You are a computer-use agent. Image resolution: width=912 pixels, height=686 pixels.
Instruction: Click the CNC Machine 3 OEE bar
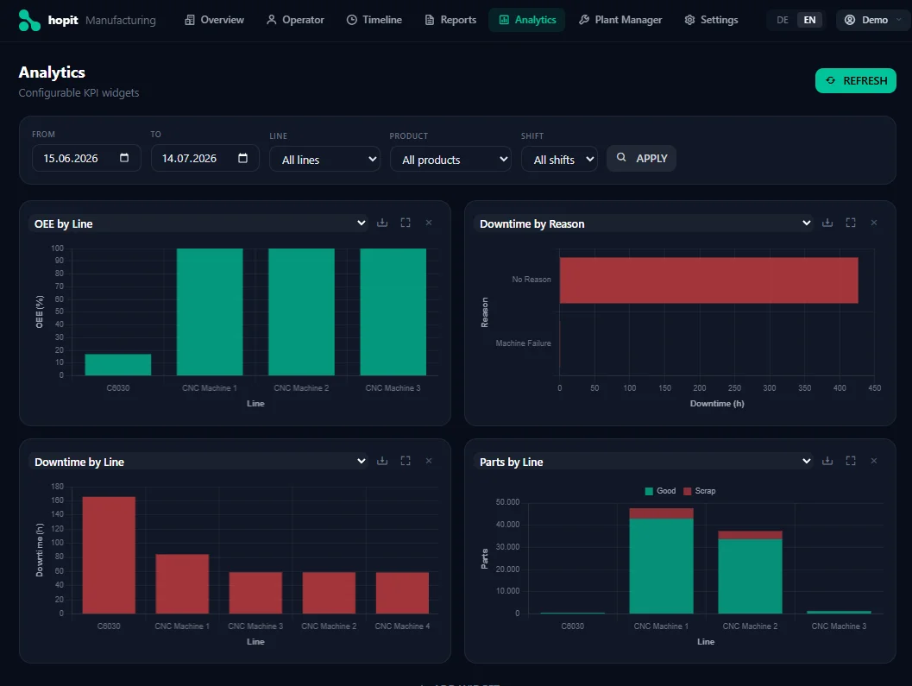(393, 312)
